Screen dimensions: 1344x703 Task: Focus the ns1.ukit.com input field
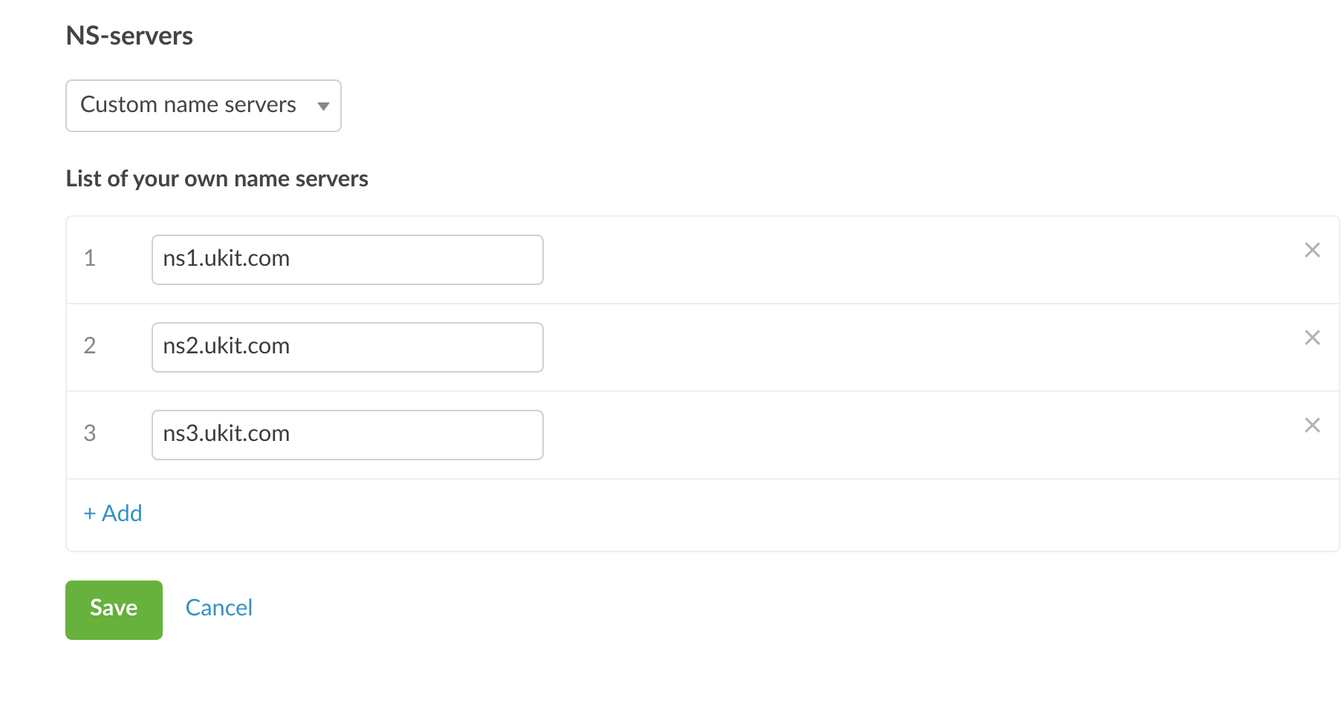[347, 260]
